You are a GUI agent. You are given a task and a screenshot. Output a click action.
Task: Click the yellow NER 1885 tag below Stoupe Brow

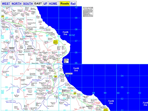pos(75,93)
